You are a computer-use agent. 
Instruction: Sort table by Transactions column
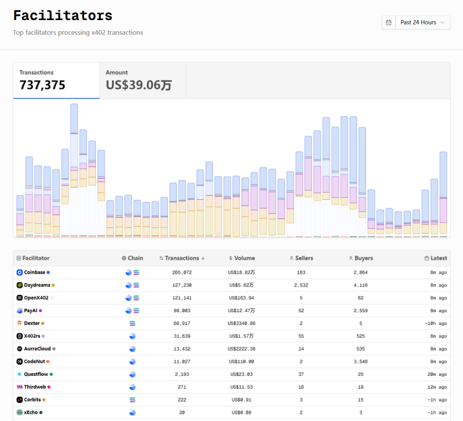coord(182,258)
